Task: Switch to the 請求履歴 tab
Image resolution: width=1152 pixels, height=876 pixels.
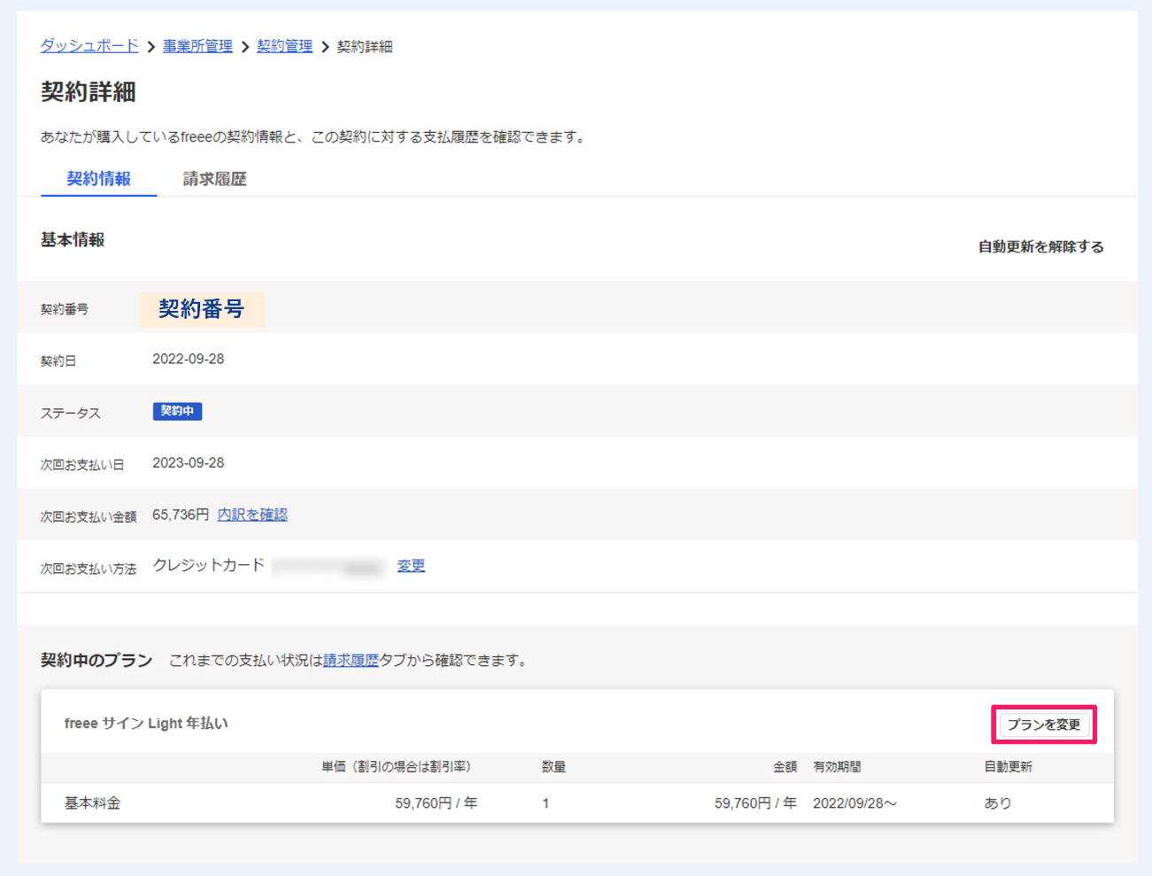Action: click(215, 179)
